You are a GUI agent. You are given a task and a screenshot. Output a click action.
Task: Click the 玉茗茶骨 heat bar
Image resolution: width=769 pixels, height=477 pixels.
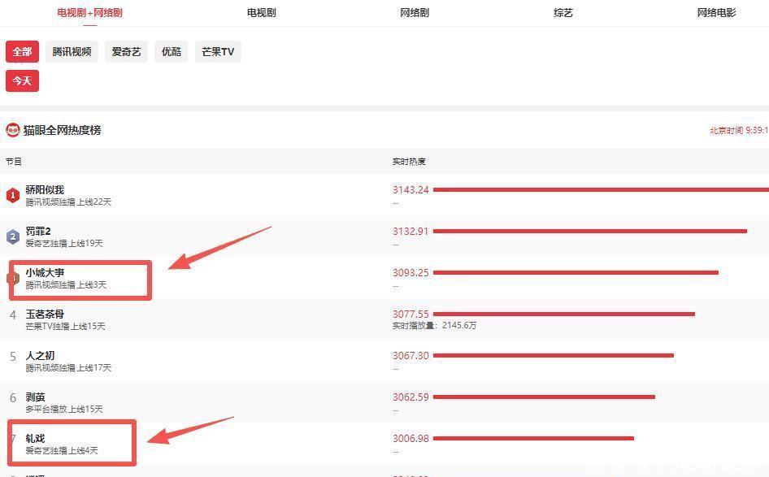tap(563, 314)
